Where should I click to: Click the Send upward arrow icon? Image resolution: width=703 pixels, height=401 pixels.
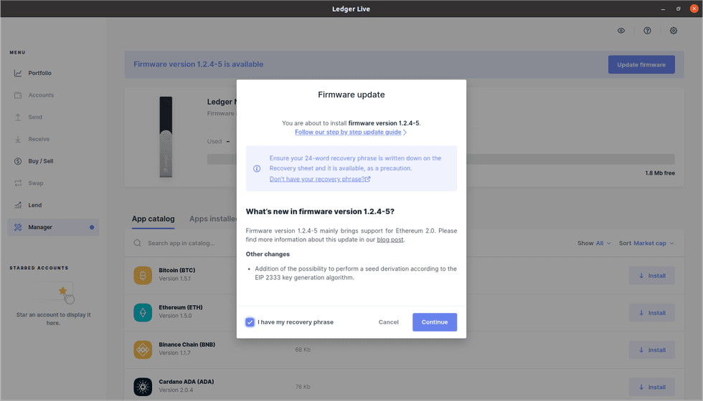point(18,117)
